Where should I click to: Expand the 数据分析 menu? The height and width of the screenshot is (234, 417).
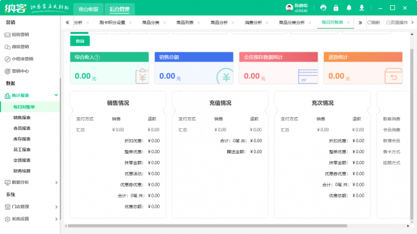56,183
